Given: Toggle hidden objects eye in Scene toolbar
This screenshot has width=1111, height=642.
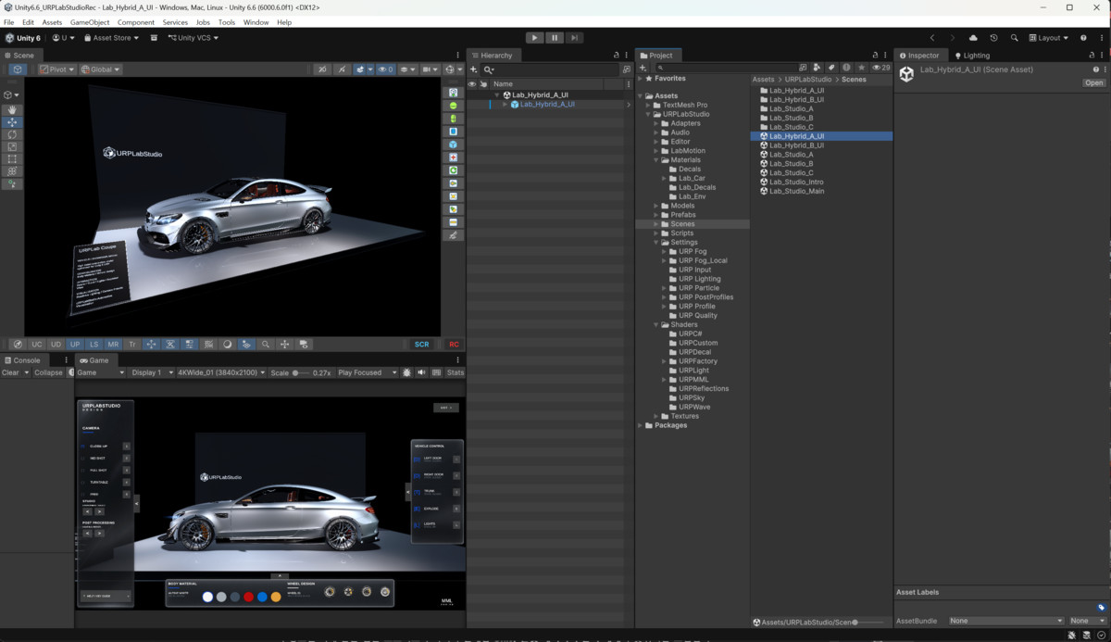Looking at the screenshot, I should pos(386,69).
